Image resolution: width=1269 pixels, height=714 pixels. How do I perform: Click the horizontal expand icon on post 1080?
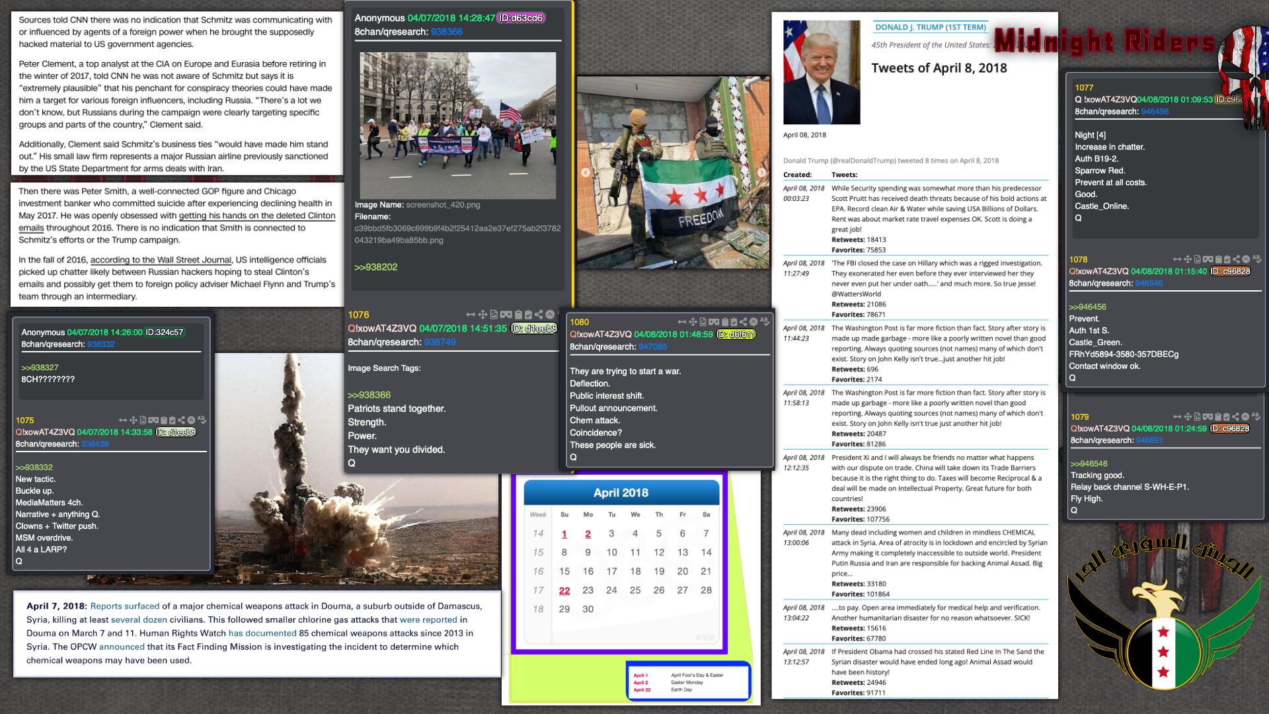(x=682, y=322)
